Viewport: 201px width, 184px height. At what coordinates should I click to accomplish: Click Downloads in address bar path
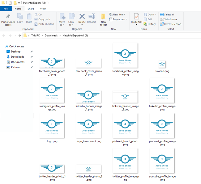click(51, 36)
